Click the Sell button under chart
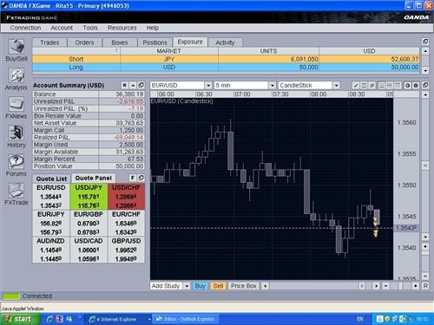Image resolution: width=434 pixels, height=325 pixels. [218, 286]
